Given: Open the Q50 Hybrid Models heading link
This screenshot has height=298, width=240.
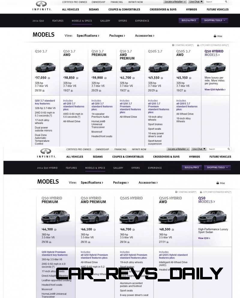Looking at the screenshot, I should click(x=214, y=53).
